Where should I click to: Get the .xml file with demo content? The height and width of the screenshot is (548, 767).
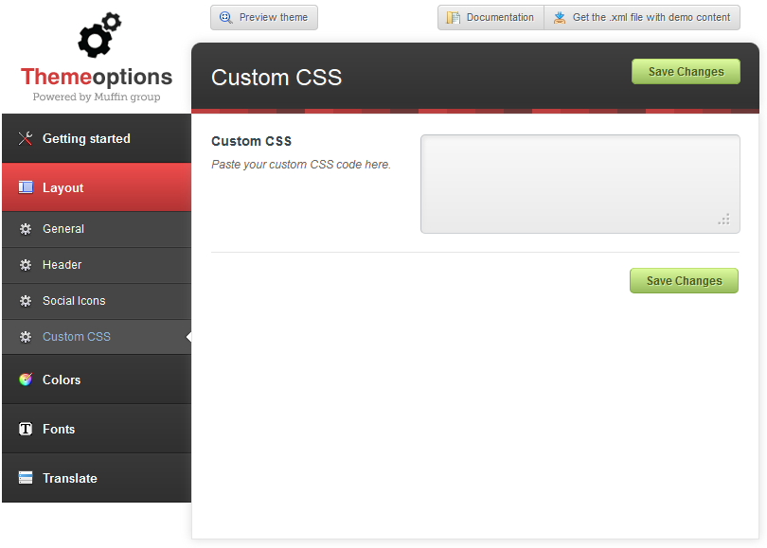pos(642,18)
